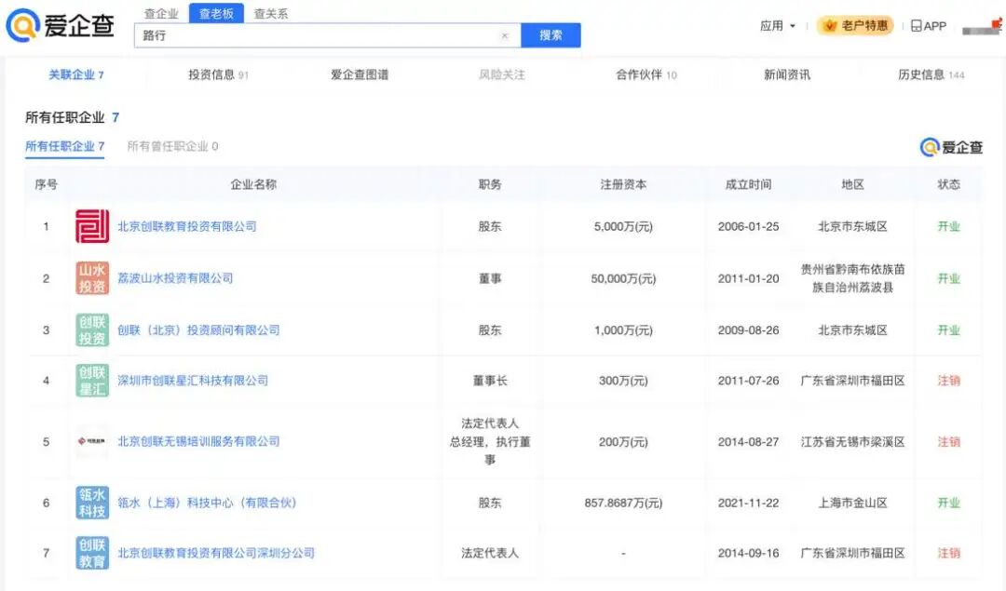Expand the 应用 dropdown menu
This screenshot has width=1006, height=591.
778,26
